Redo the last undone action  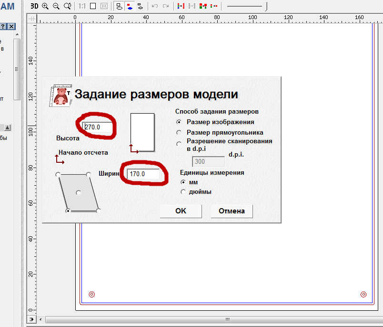(166, 6)
